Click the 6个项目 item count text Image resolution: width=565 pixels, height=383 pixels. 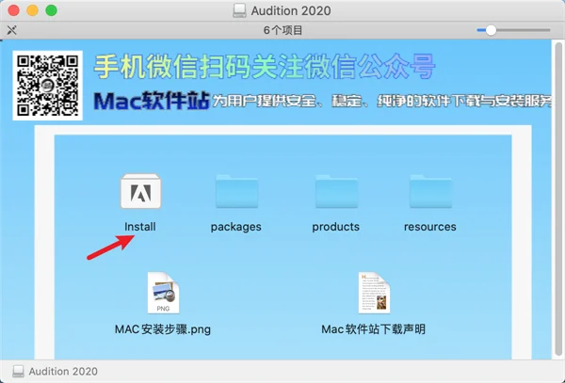[x=282, y=30]
